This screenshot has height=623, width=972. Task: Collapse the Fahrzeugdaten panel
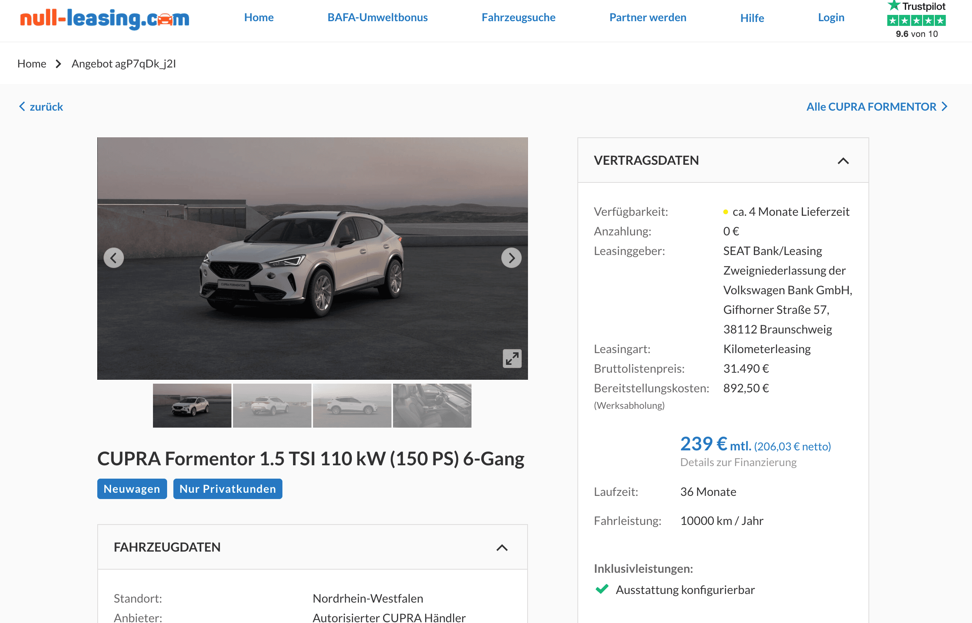point(502,548)
